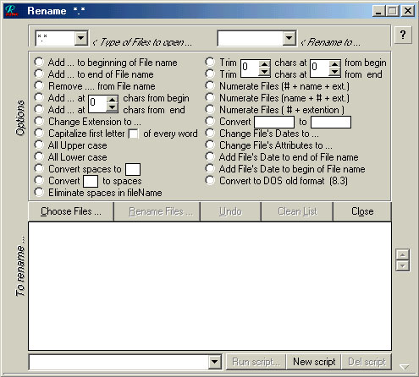Select 'Convert to DOS old format' option
The height and width of the screenshot is (377, 419).
point(210,180)
